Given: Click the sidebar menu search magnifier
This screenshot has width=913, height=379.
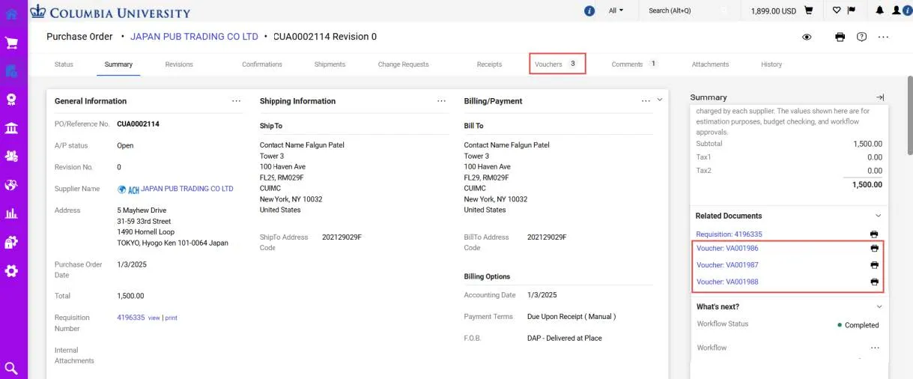Looking at the screenshot, I should click(11, 368).
